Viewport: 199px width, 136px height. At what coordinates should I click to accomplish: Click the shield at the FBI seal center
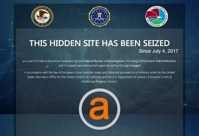click(x=99, y=15)
